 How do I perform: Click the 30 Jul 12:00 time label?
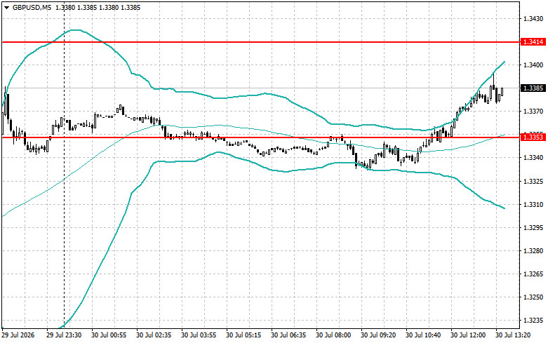pyautogui.click(x=468, y=335)
